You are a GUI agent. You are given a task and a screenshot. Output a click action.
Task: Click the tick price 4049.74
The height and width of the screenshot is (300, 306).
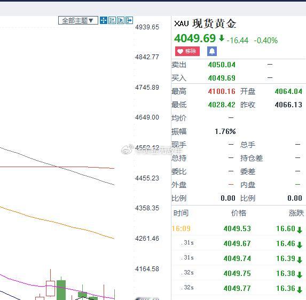[237, 258]
